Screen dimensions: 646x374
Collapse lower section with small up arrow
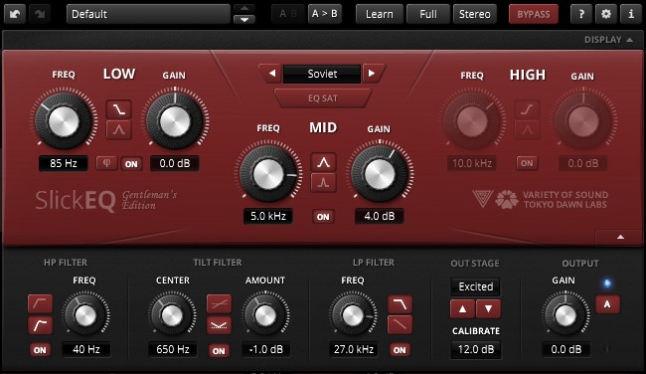click(x=620, y=237)
